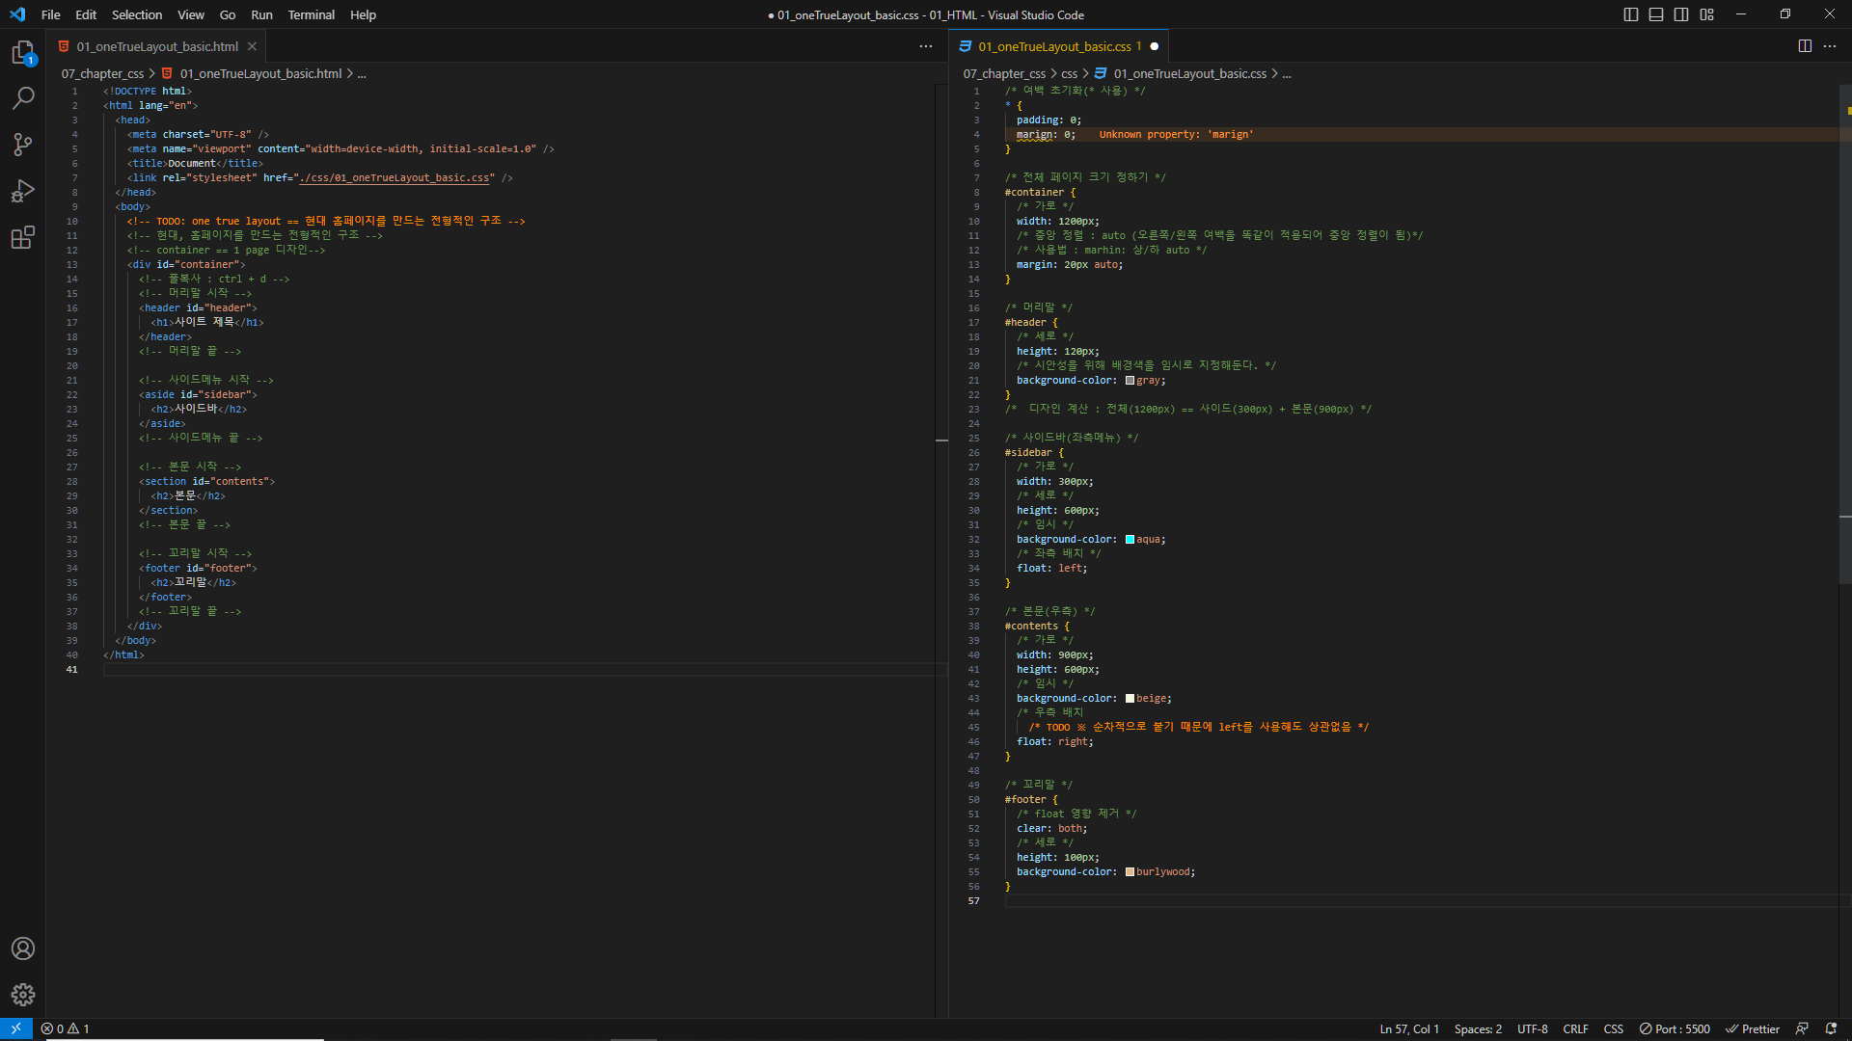Toggle the Primary Side Bar layout button
The height and width of the screenshot is (1041, 1852).
[1631, 14]
